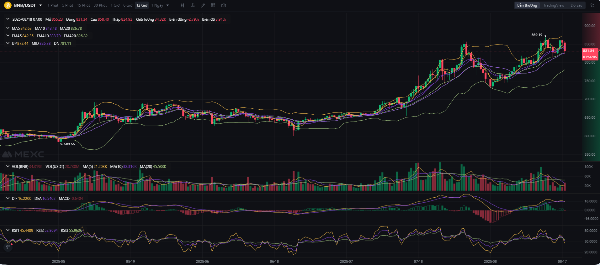The height and width of the screenshot is (265, 600).
Task: Click the EMA20 value 826.82
Action: (82, 36)
